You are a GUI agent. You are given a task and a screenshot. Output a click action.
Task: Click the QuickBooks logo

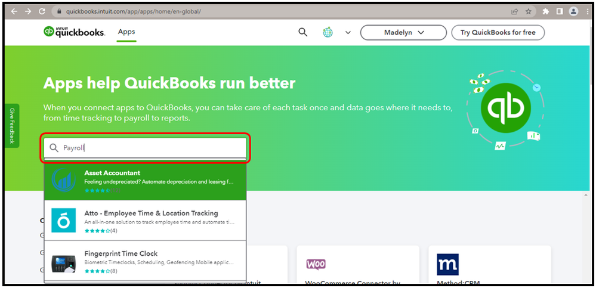[74, 32]
